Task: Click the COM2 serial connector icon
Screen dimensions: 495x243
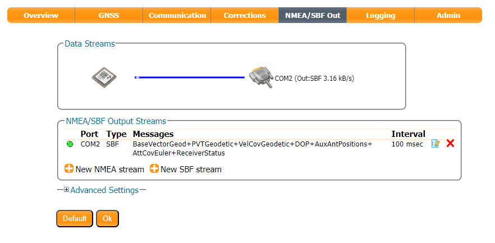Action: pos(260,77)
